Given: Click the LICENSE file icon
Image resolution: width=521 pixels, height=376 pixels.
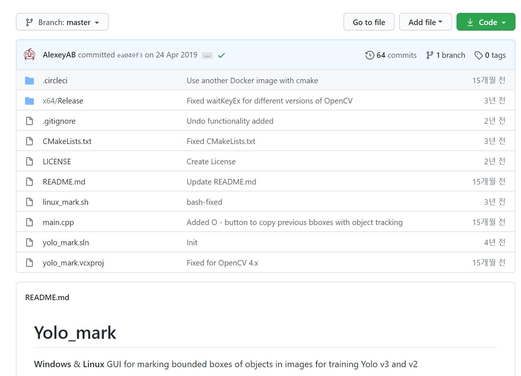Looking at the screenshot, I should (x=29, y=161).
